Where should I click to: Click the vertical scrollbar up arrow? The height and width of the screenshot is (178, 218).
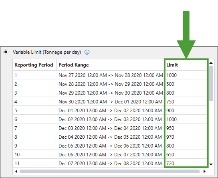click(211, 63)
